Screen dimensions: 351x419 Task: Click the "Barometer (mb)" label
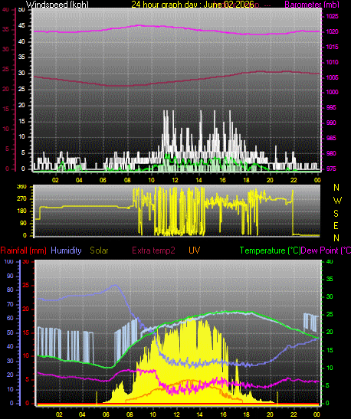click(x=312, y=5)
